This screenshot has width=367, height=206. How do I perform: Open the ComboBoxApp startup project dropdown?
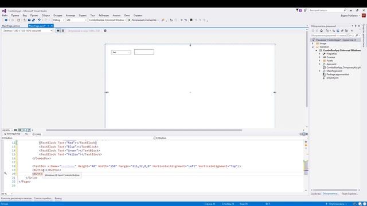tap(107, 20)
